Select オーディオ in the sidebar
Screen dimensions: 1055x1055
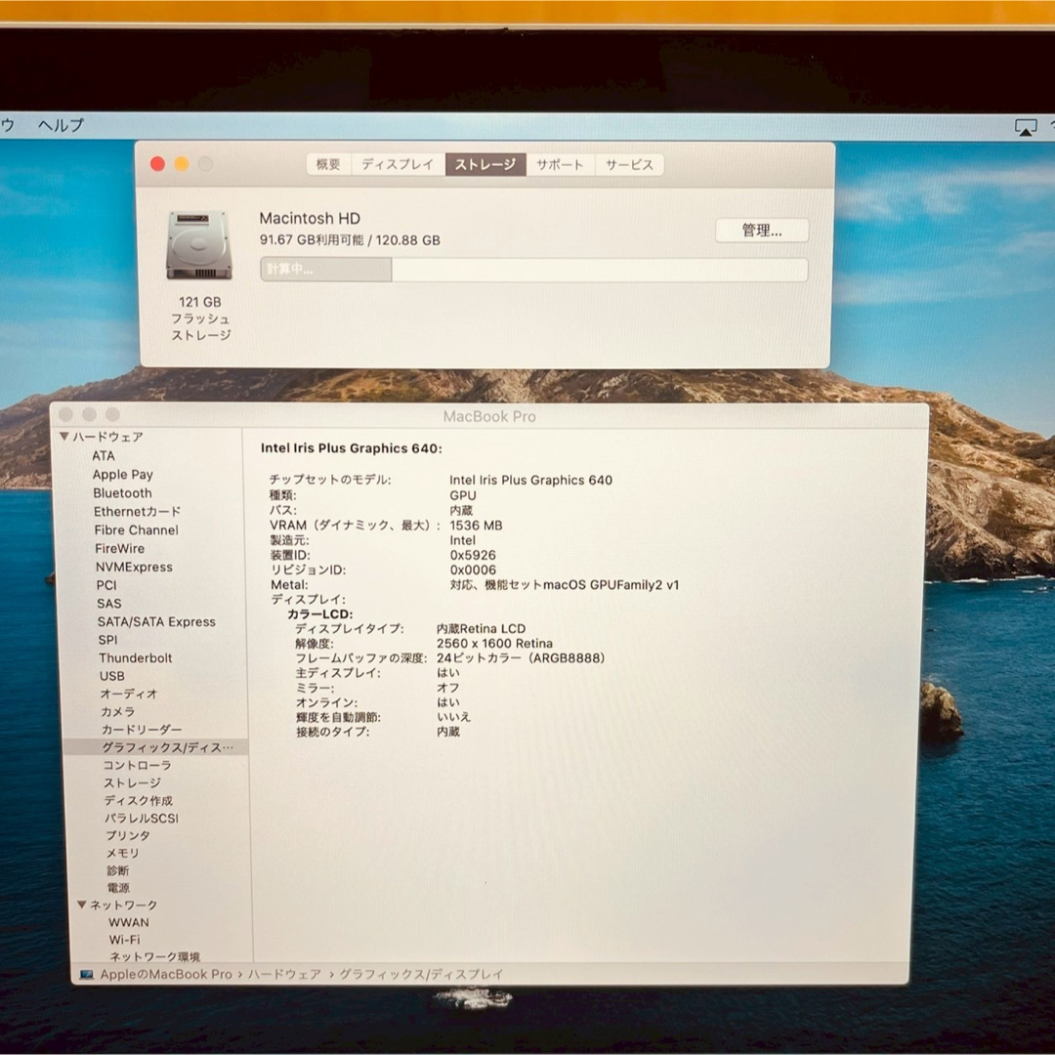coord(129,694)
